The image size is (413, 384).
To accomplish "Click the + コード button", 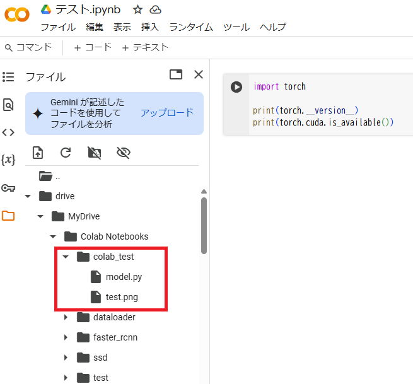I will 92,47.
